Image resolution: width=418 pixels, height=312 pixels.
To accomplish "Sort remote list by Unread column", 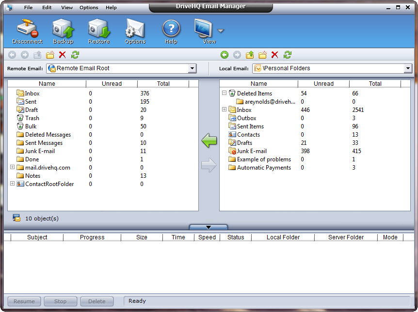I will pyautogui.click(x=112, y=84).
